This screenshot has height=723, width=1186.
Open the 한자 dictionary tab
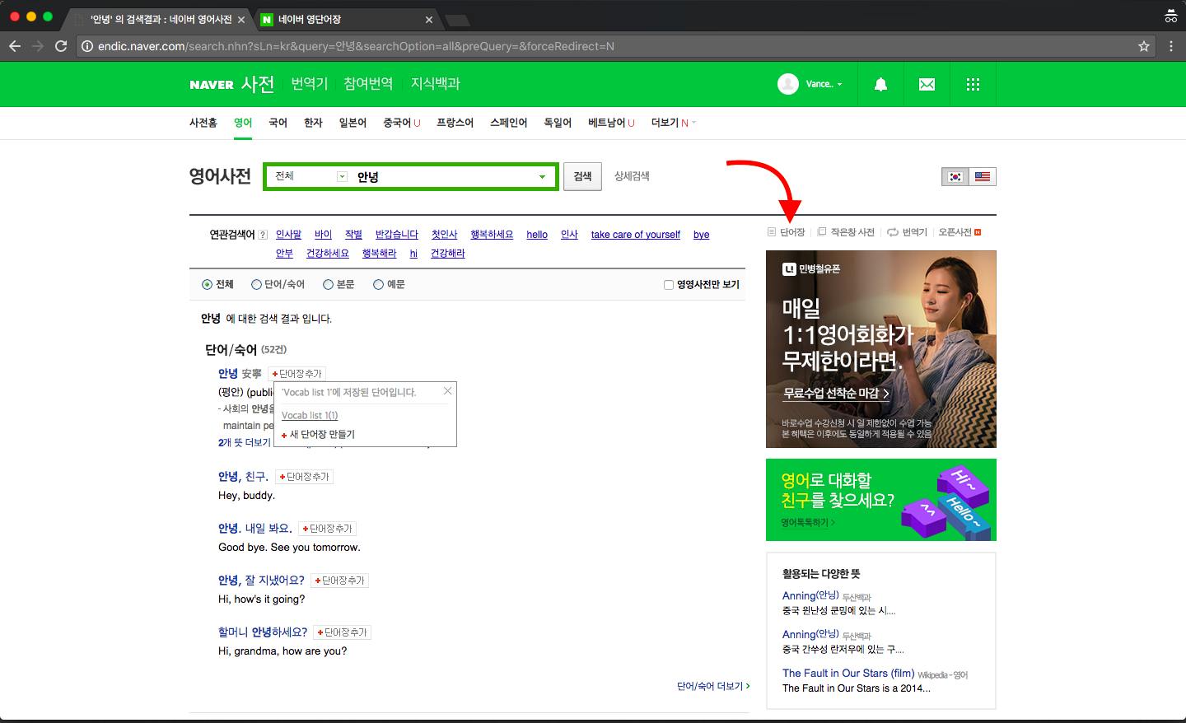click(x=313, y=123)
